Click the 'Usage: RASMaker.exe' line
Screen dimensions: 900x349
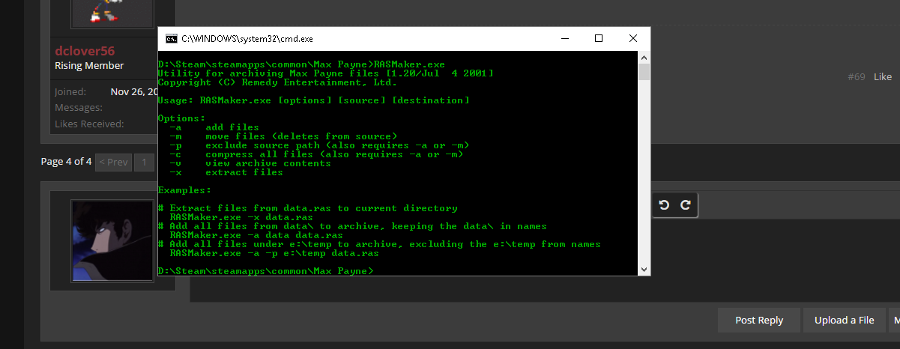314,100
